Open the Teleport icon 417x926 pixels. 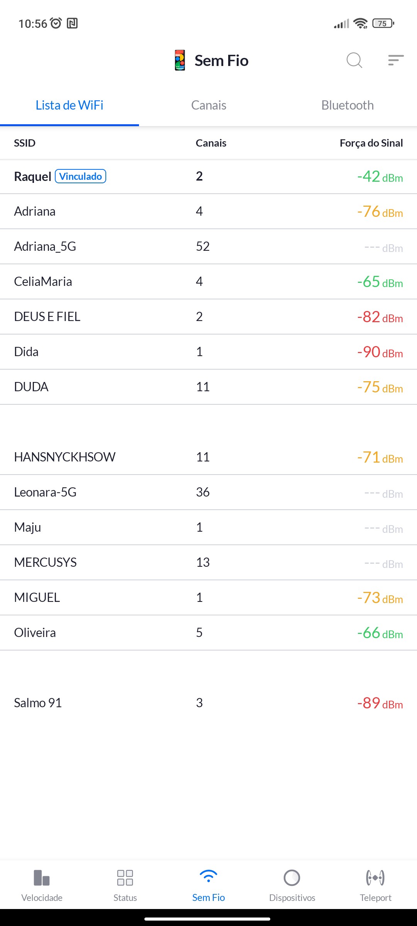375,878
